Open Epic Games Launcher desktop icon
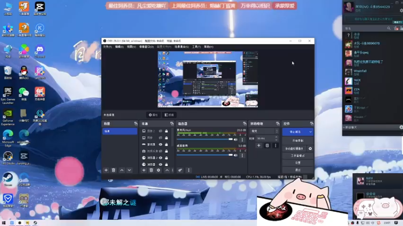This screenshot has height=226, width=403. click(8, 95)
